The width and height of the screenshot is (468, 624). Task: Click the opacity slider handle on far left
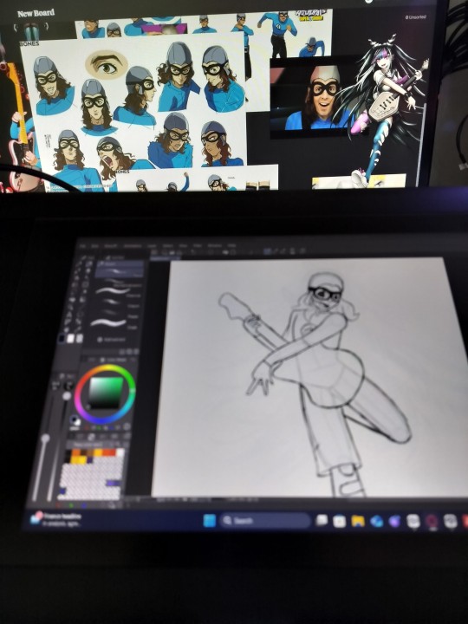45,439
